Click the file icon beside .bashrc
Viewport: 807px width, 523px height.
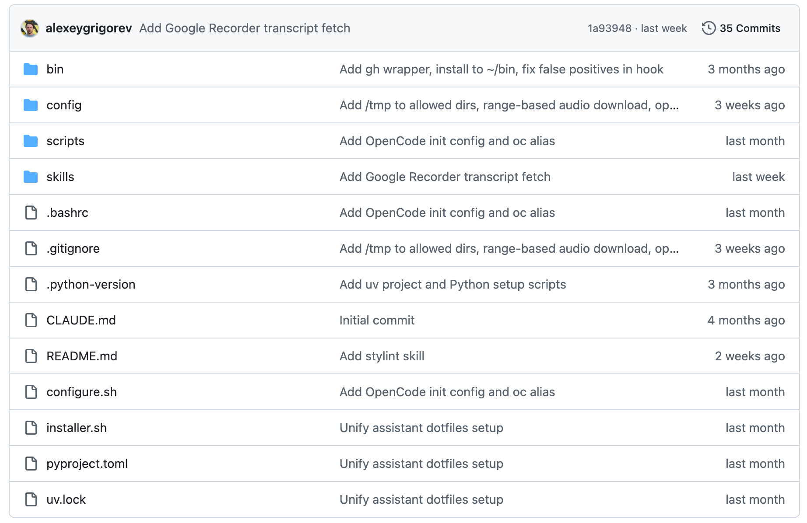click(x=31, y=213)
